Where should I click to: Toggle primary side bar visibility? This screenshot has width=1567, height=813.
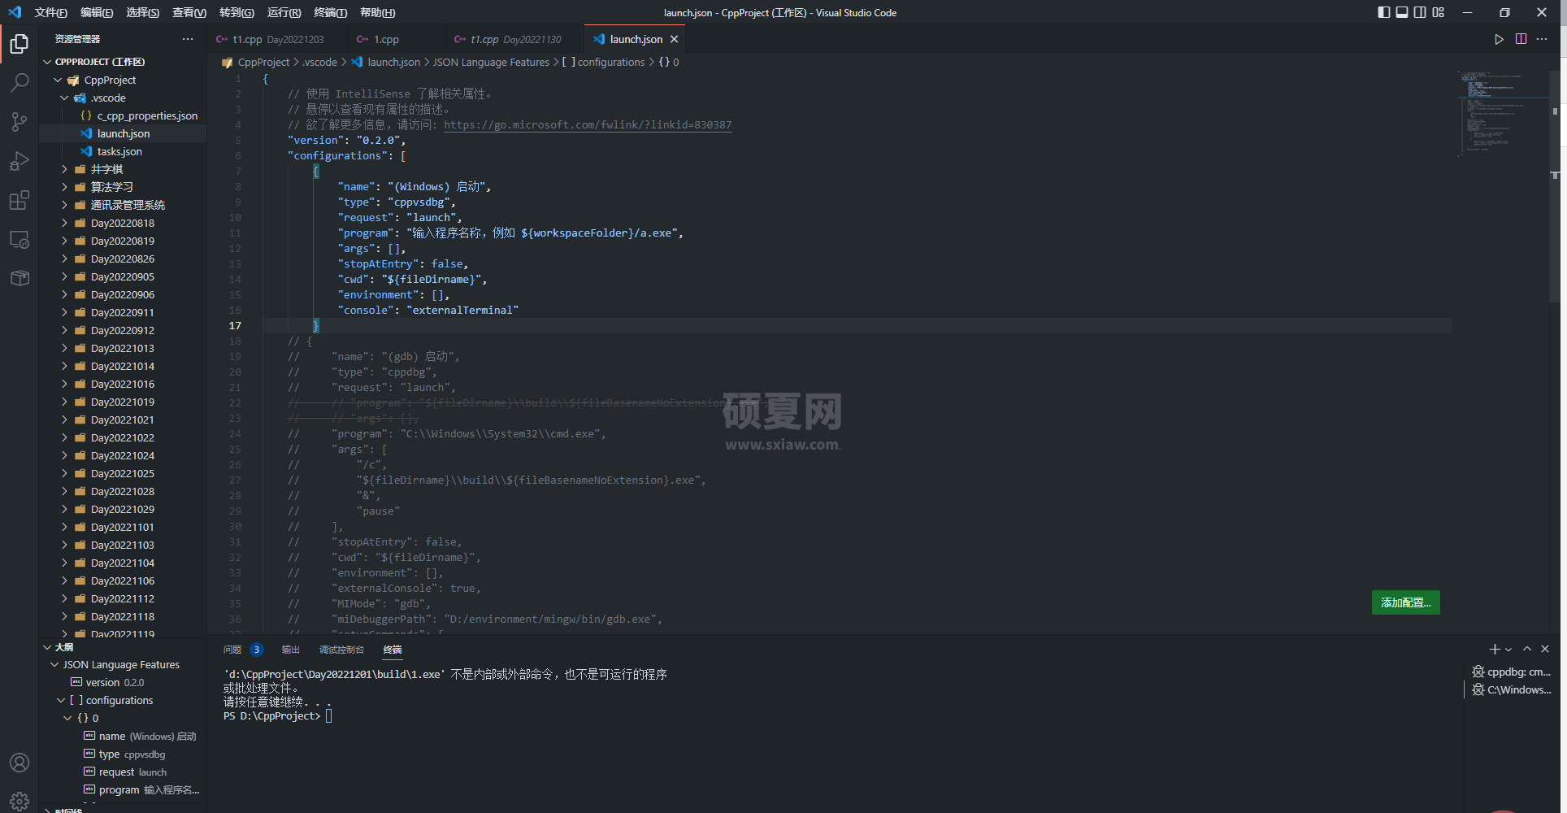[1383, 12]
